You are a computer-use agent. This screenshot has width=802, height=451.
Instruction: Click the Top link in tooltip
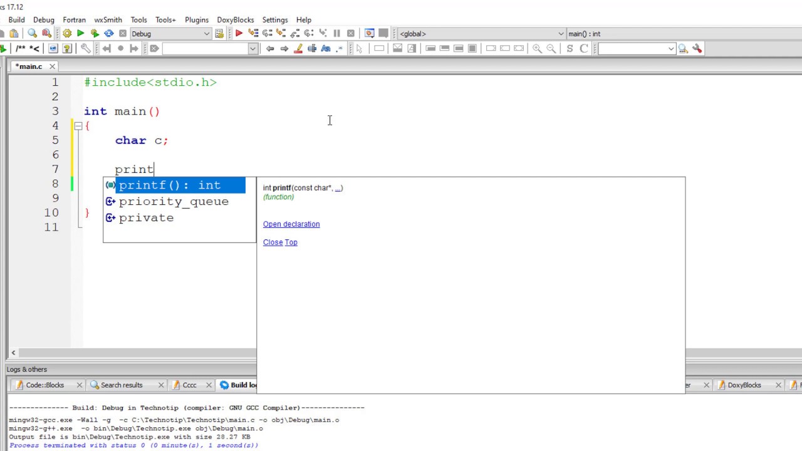(x=291, y=242)
